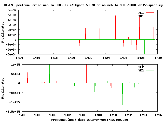Click the 1406 tick label on bottom plot
The image size is (163, 122).
(x=83, y=115)
